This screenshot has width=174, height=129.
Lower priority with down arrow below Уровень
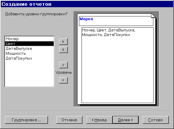click(63, 80)
